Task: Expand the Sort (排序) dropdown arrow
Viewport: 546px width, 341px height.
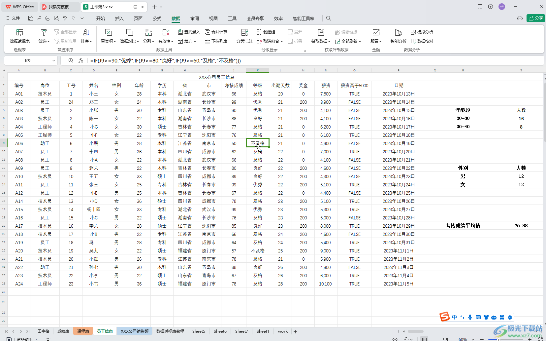Action: [x=91, y=42]
